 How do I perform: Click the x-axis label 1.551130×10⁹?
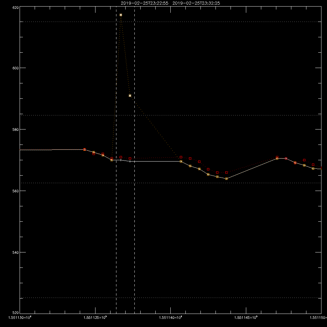click(20, 318)
